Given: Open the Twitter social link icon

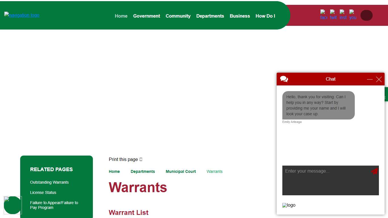Looking at the screenshot, I should coord(333,15).
